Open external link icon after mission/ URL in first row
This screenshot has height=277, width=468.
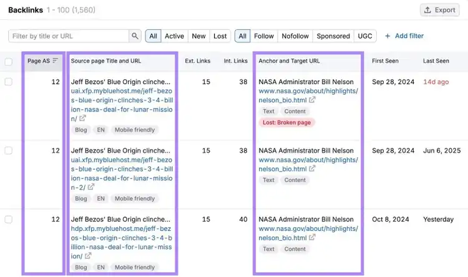82,119
